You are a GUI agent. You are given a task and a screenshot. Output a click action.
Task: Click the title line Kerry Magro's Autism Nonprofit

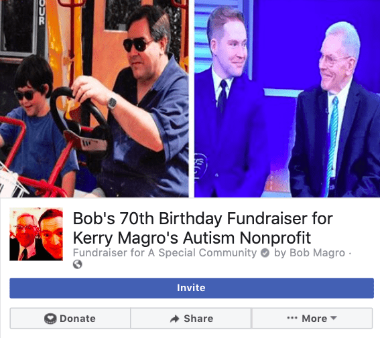click(192, 238)
